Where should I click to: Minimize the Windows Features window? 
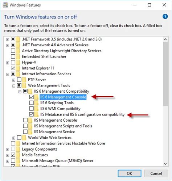point(135,5)
